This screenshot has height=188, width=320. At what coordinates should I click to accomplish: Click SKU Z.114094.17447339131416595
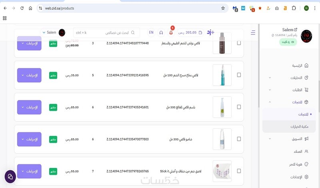128,75
